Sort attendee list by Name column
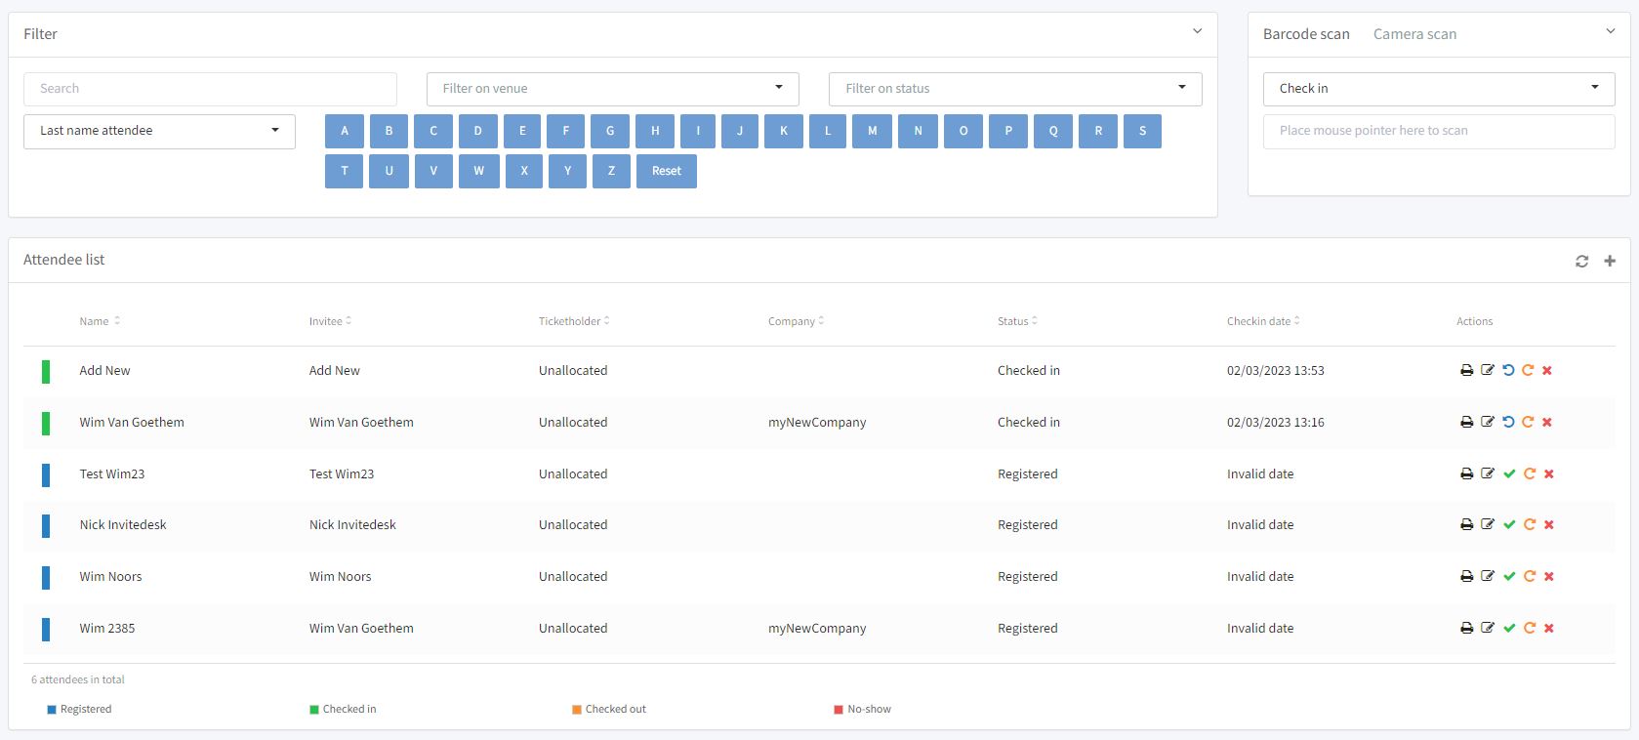The image size is (1639, 740). pos(100,321)
